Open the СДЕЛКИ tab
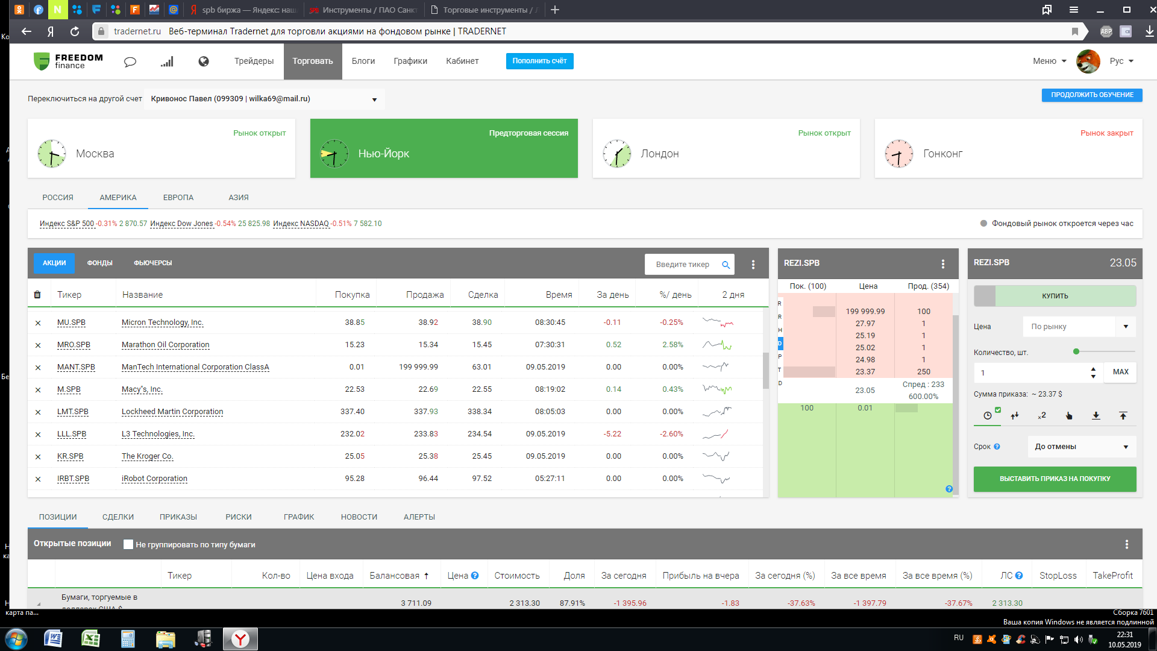The height and width of the screenshot is (651, 1157). [x=118, y=517]
